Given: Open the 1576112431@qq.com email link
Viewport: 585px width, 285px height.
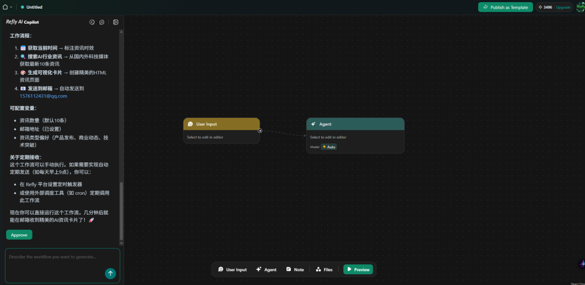Looking at the screenshot, I should [x=43, y=96].
